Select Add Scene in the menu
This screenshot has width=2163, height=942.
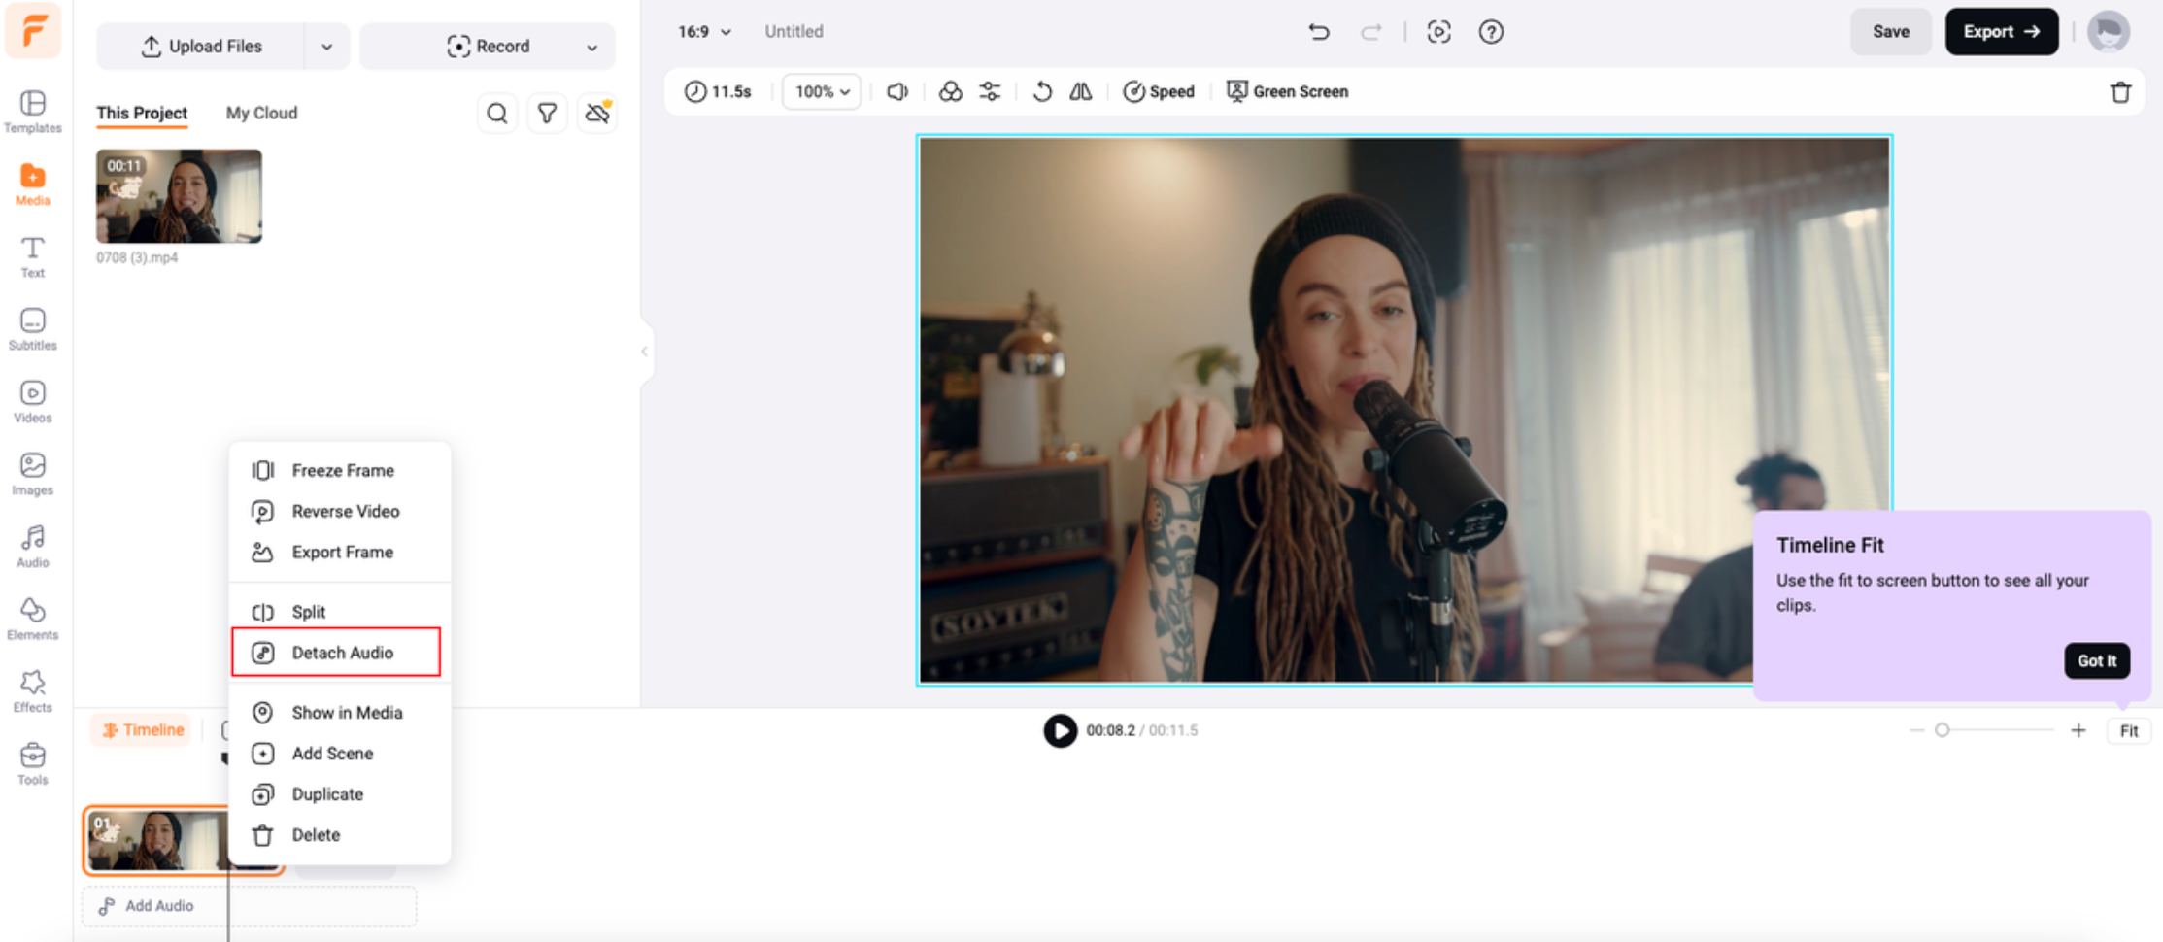click(340, 754)
